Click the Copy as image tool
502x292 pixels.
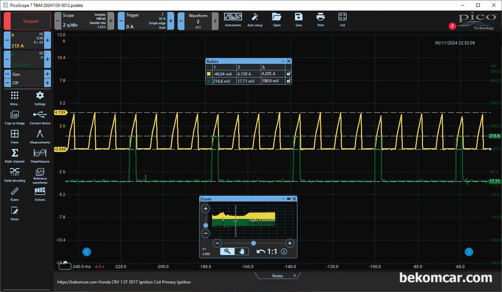15,117
